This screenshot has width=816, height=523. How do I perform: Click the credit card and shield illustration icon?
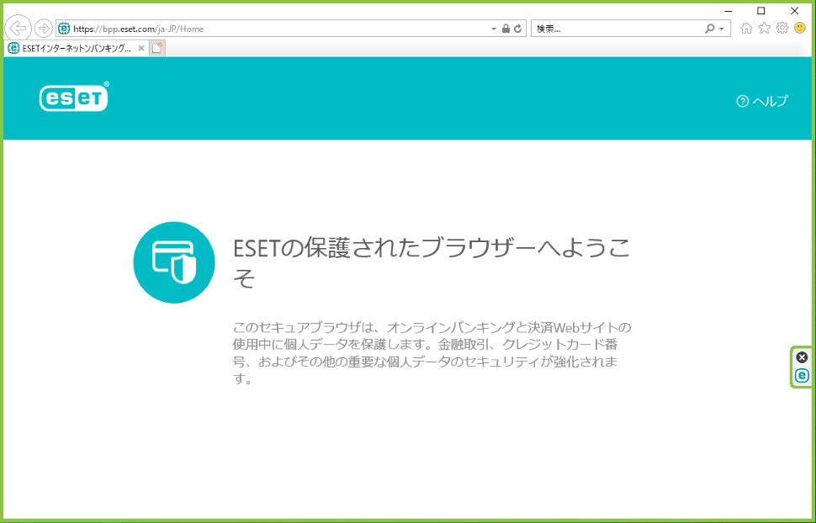[174, 261]
